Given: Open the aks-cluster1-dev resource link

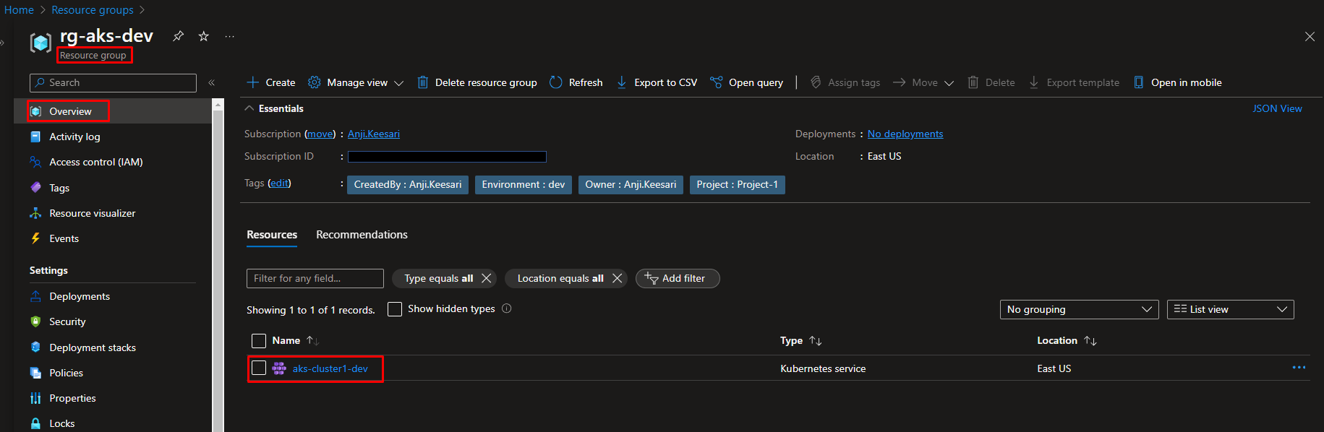Looking at the screenshot, I should [x=330, y=368].
